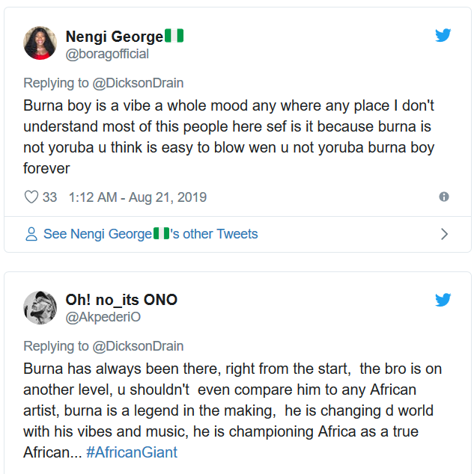
Task: Open Oh! no_its ONO profile avatar
Action: [x=40, y=308]
